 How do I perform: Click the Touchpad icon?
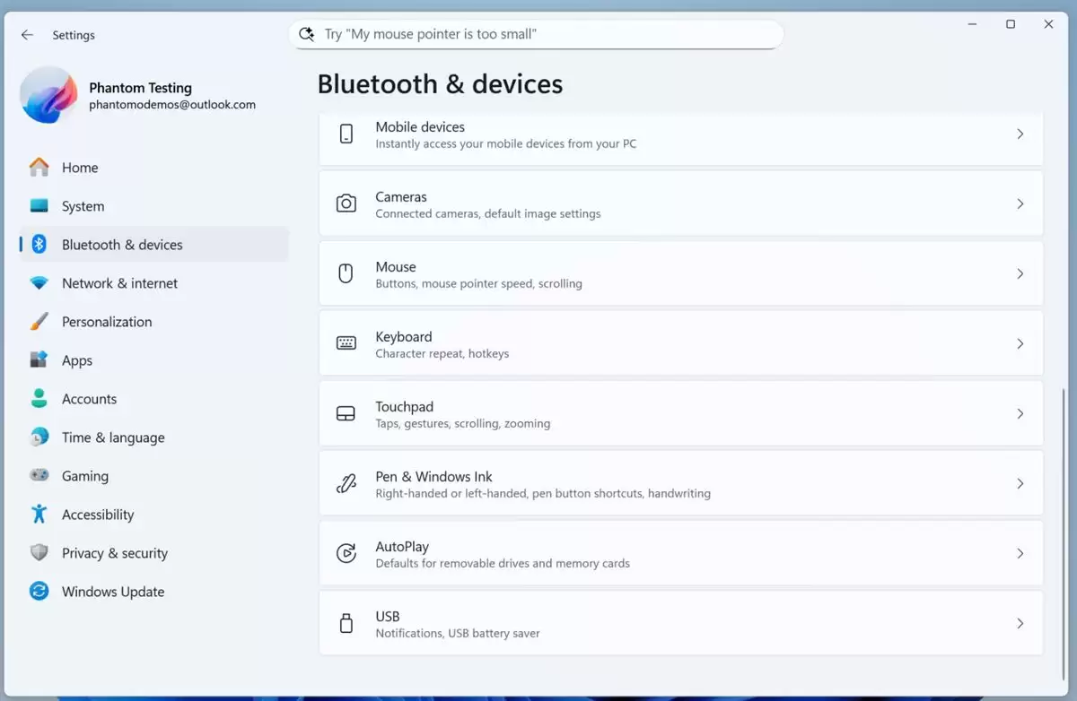pos(346,413)
